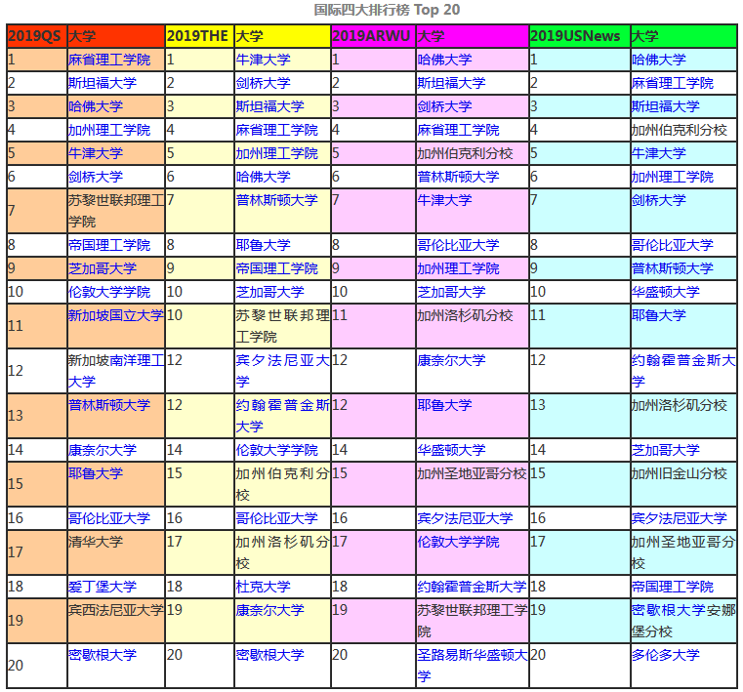Open 多伦多大学 link

coord(665,655)
